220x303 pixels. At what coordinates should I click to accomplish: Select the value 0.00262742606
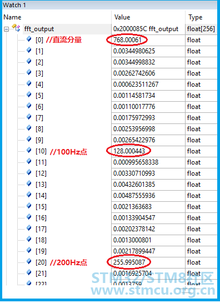pyautogui.click(x=134, y=73)
